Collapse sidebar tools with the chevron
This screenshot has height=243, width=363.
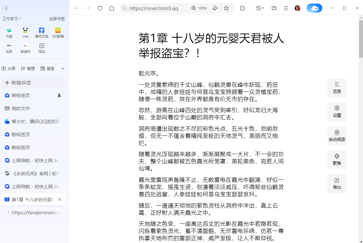(63, 68)
